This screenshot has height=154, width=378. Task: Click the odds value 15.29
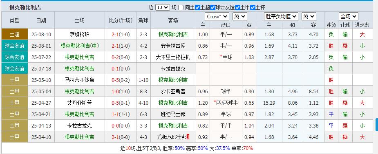269,103
